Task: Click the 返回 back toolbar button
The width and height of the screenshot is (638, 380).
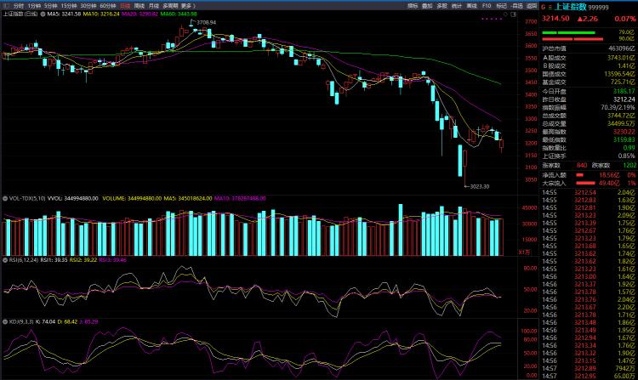Action: (x=532, y=6)
